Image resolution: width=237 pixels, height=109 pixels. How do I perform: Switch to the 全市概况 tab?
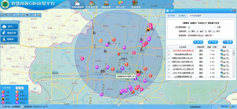click(x=182, y=16)
